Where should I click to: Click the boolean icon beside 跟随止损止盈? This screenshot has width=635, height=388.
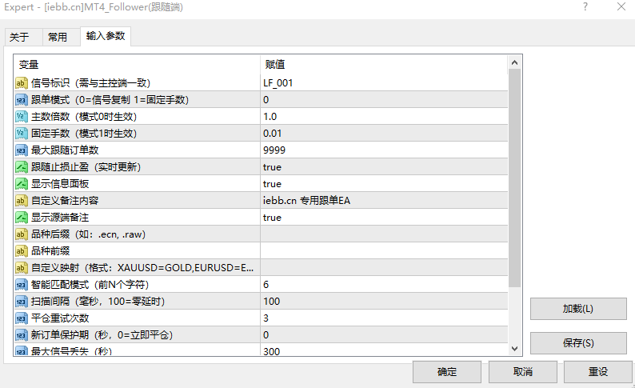coord(21,167)
